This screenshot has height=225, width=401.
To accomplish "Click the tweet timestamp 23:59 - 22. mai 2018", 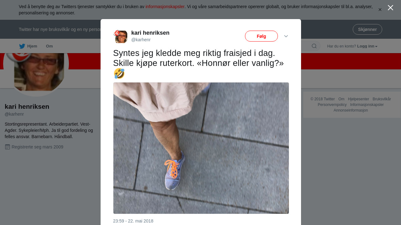I will point(133,221).
